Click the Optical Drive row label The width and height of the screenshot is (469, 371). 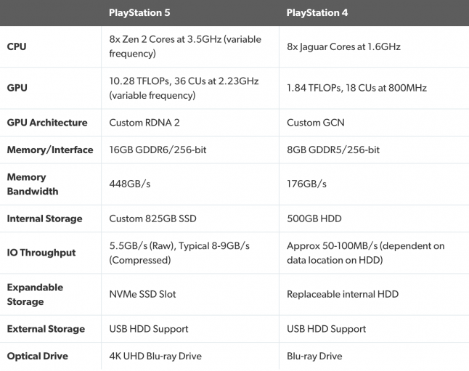point(38,356)
